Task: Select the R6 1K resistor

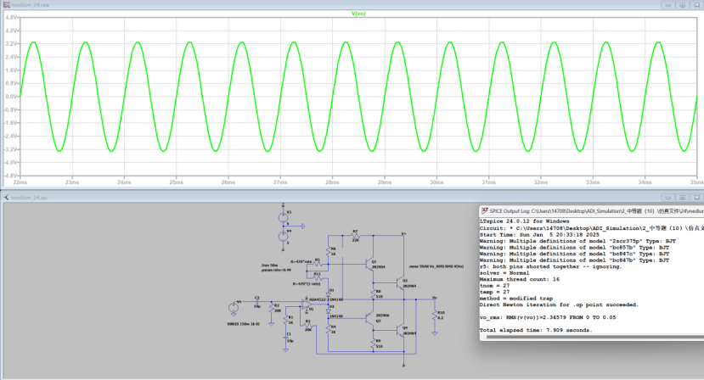Action: click(328, 251)
